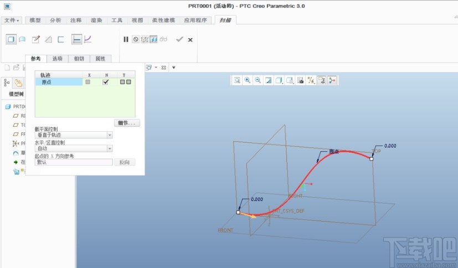This screenshot has width=458, height=268.
Task: Accept the sweep with the green checkmark
Action: pyautogui.click(x=179, y=39)
